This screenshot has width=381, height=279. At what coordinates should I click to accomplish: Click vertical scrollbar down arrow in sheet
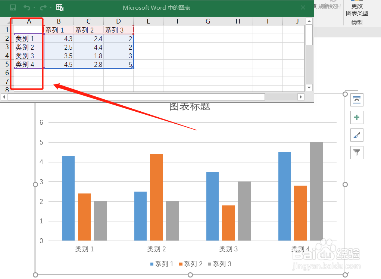tap(309, 87)
